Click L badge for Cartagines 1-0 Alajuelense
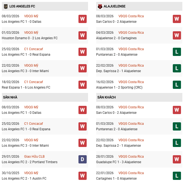 point(177,176)
